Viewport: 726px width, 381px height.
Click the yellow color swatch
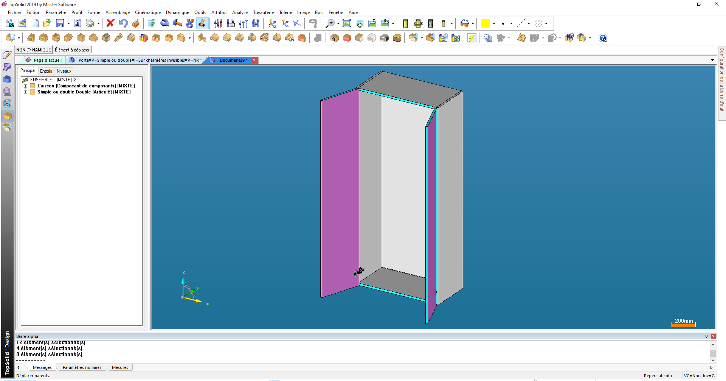(486, 23)
